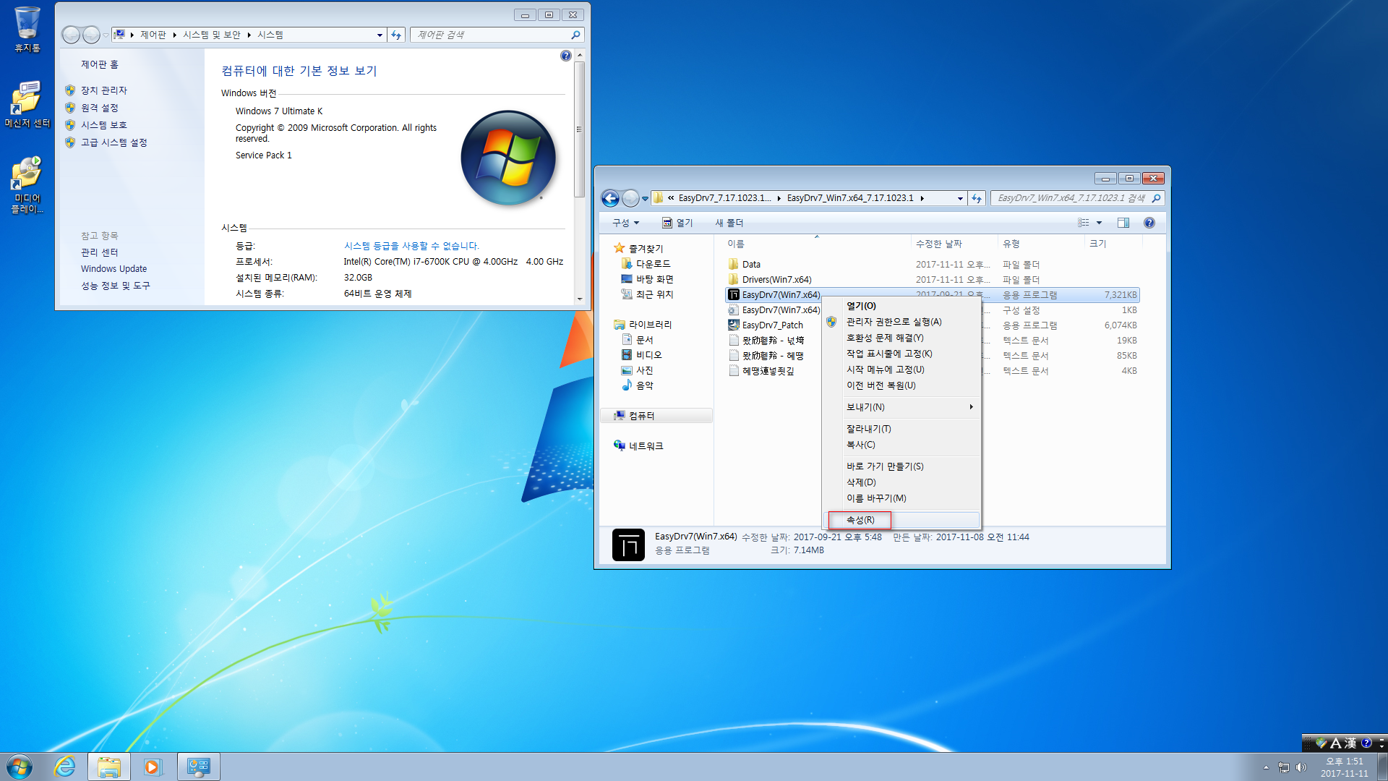Click the 열기 toolbar button
Viewport: 1388px width, 781px height.
[x=677, y=223]
